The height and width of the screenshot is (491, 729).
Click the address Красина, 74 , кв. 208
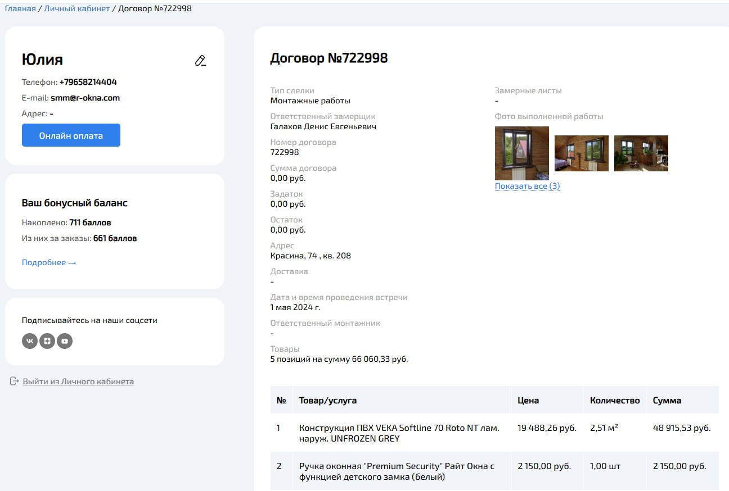(x=310, y=256)
